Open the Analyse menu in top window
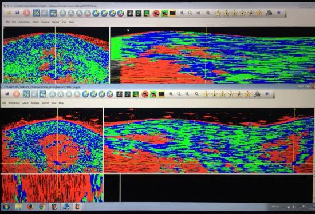 click(x=45, y=22)
